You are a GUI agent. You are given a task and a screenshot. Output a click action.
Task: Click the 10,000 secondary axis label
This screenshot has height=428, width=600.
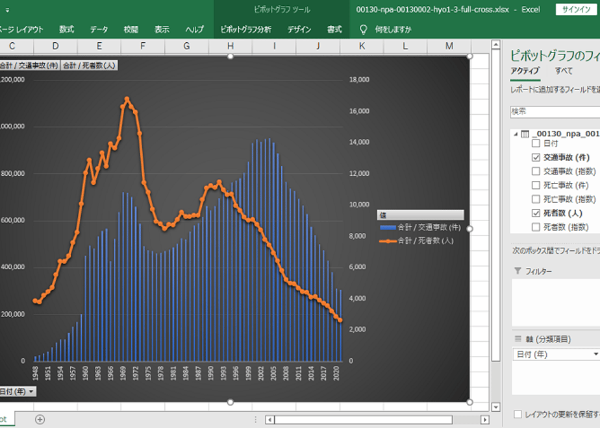pyautogui.click(x=359, y=204)
